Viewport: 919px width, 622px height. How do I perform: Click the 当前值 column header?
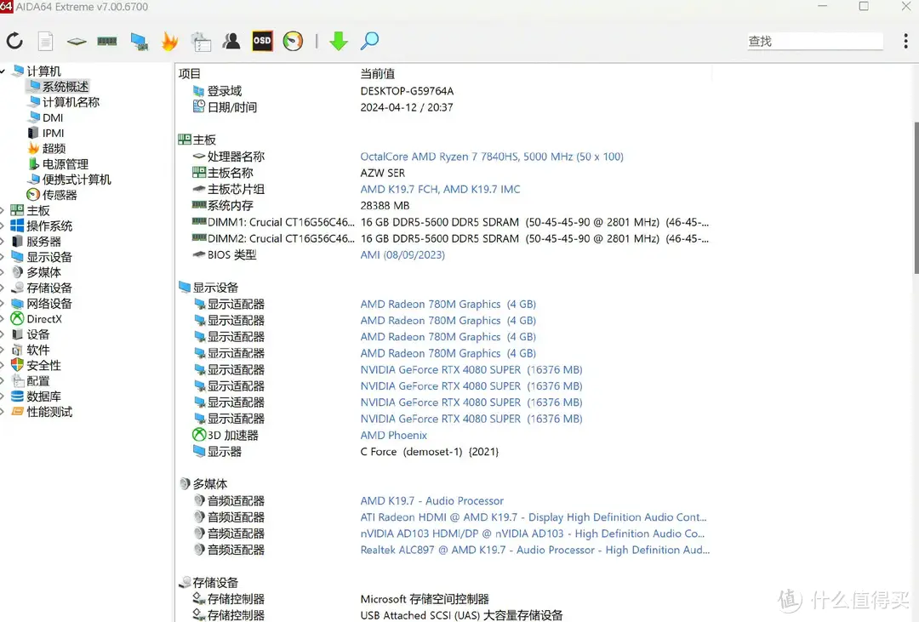click(x=378, y=73)
